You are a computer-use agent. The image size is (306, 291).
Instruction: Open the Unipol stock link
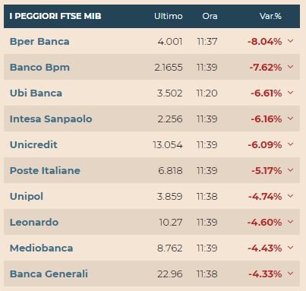coord(27,197)
